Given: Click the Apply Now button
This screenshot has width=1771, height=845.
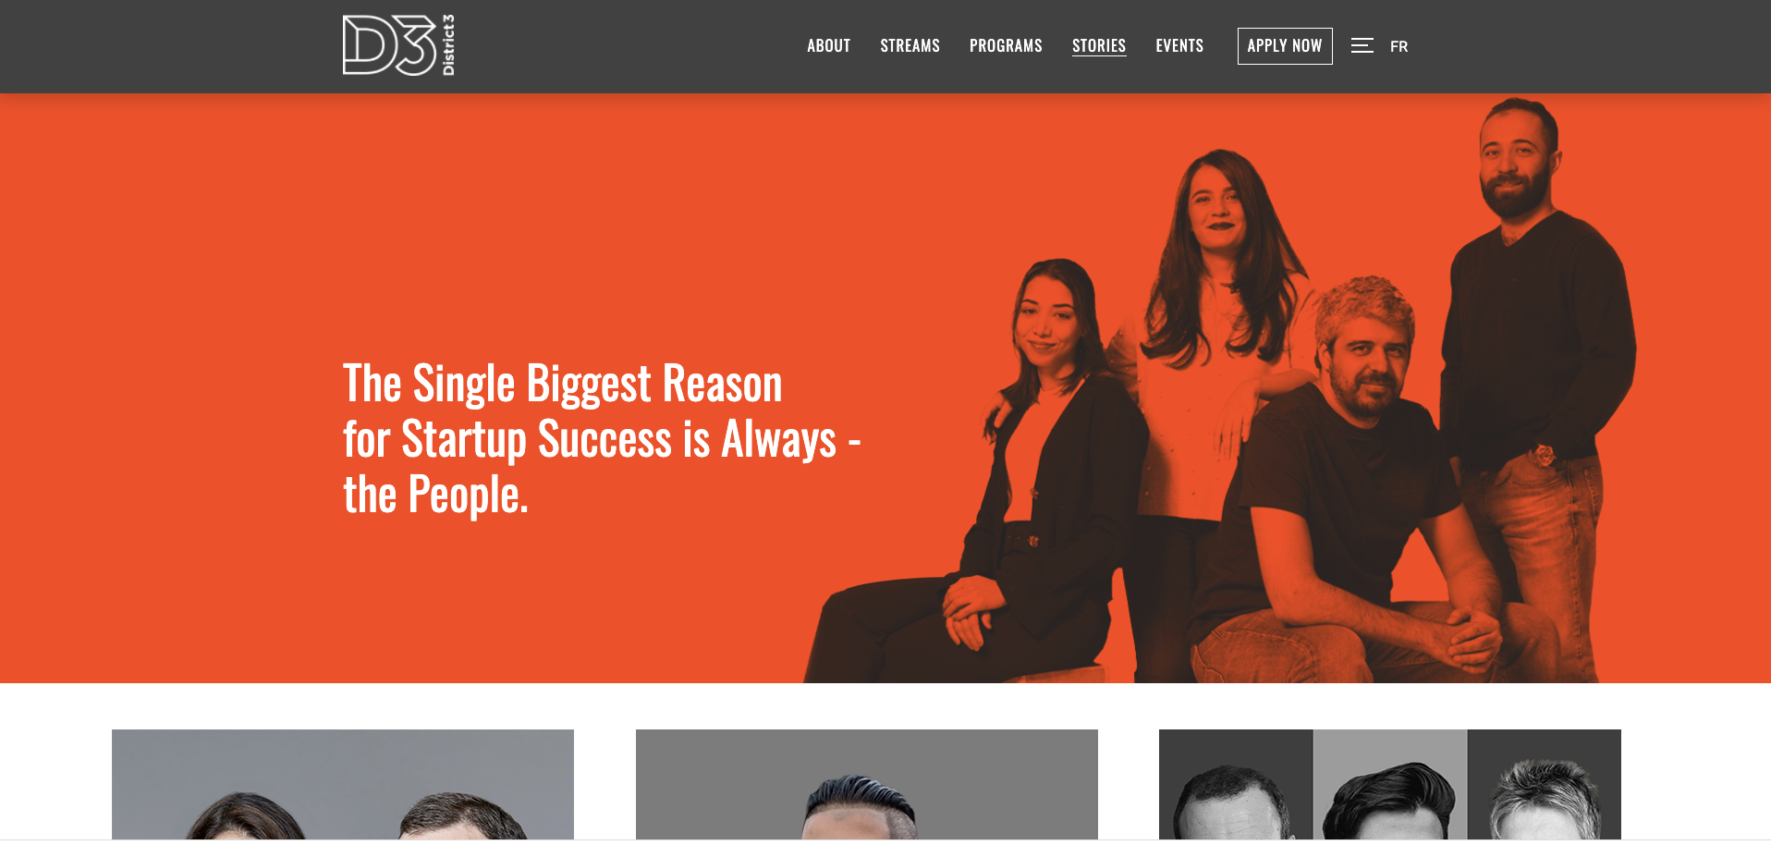Looking at the screenshot, I should click(x=1285, y=46).
